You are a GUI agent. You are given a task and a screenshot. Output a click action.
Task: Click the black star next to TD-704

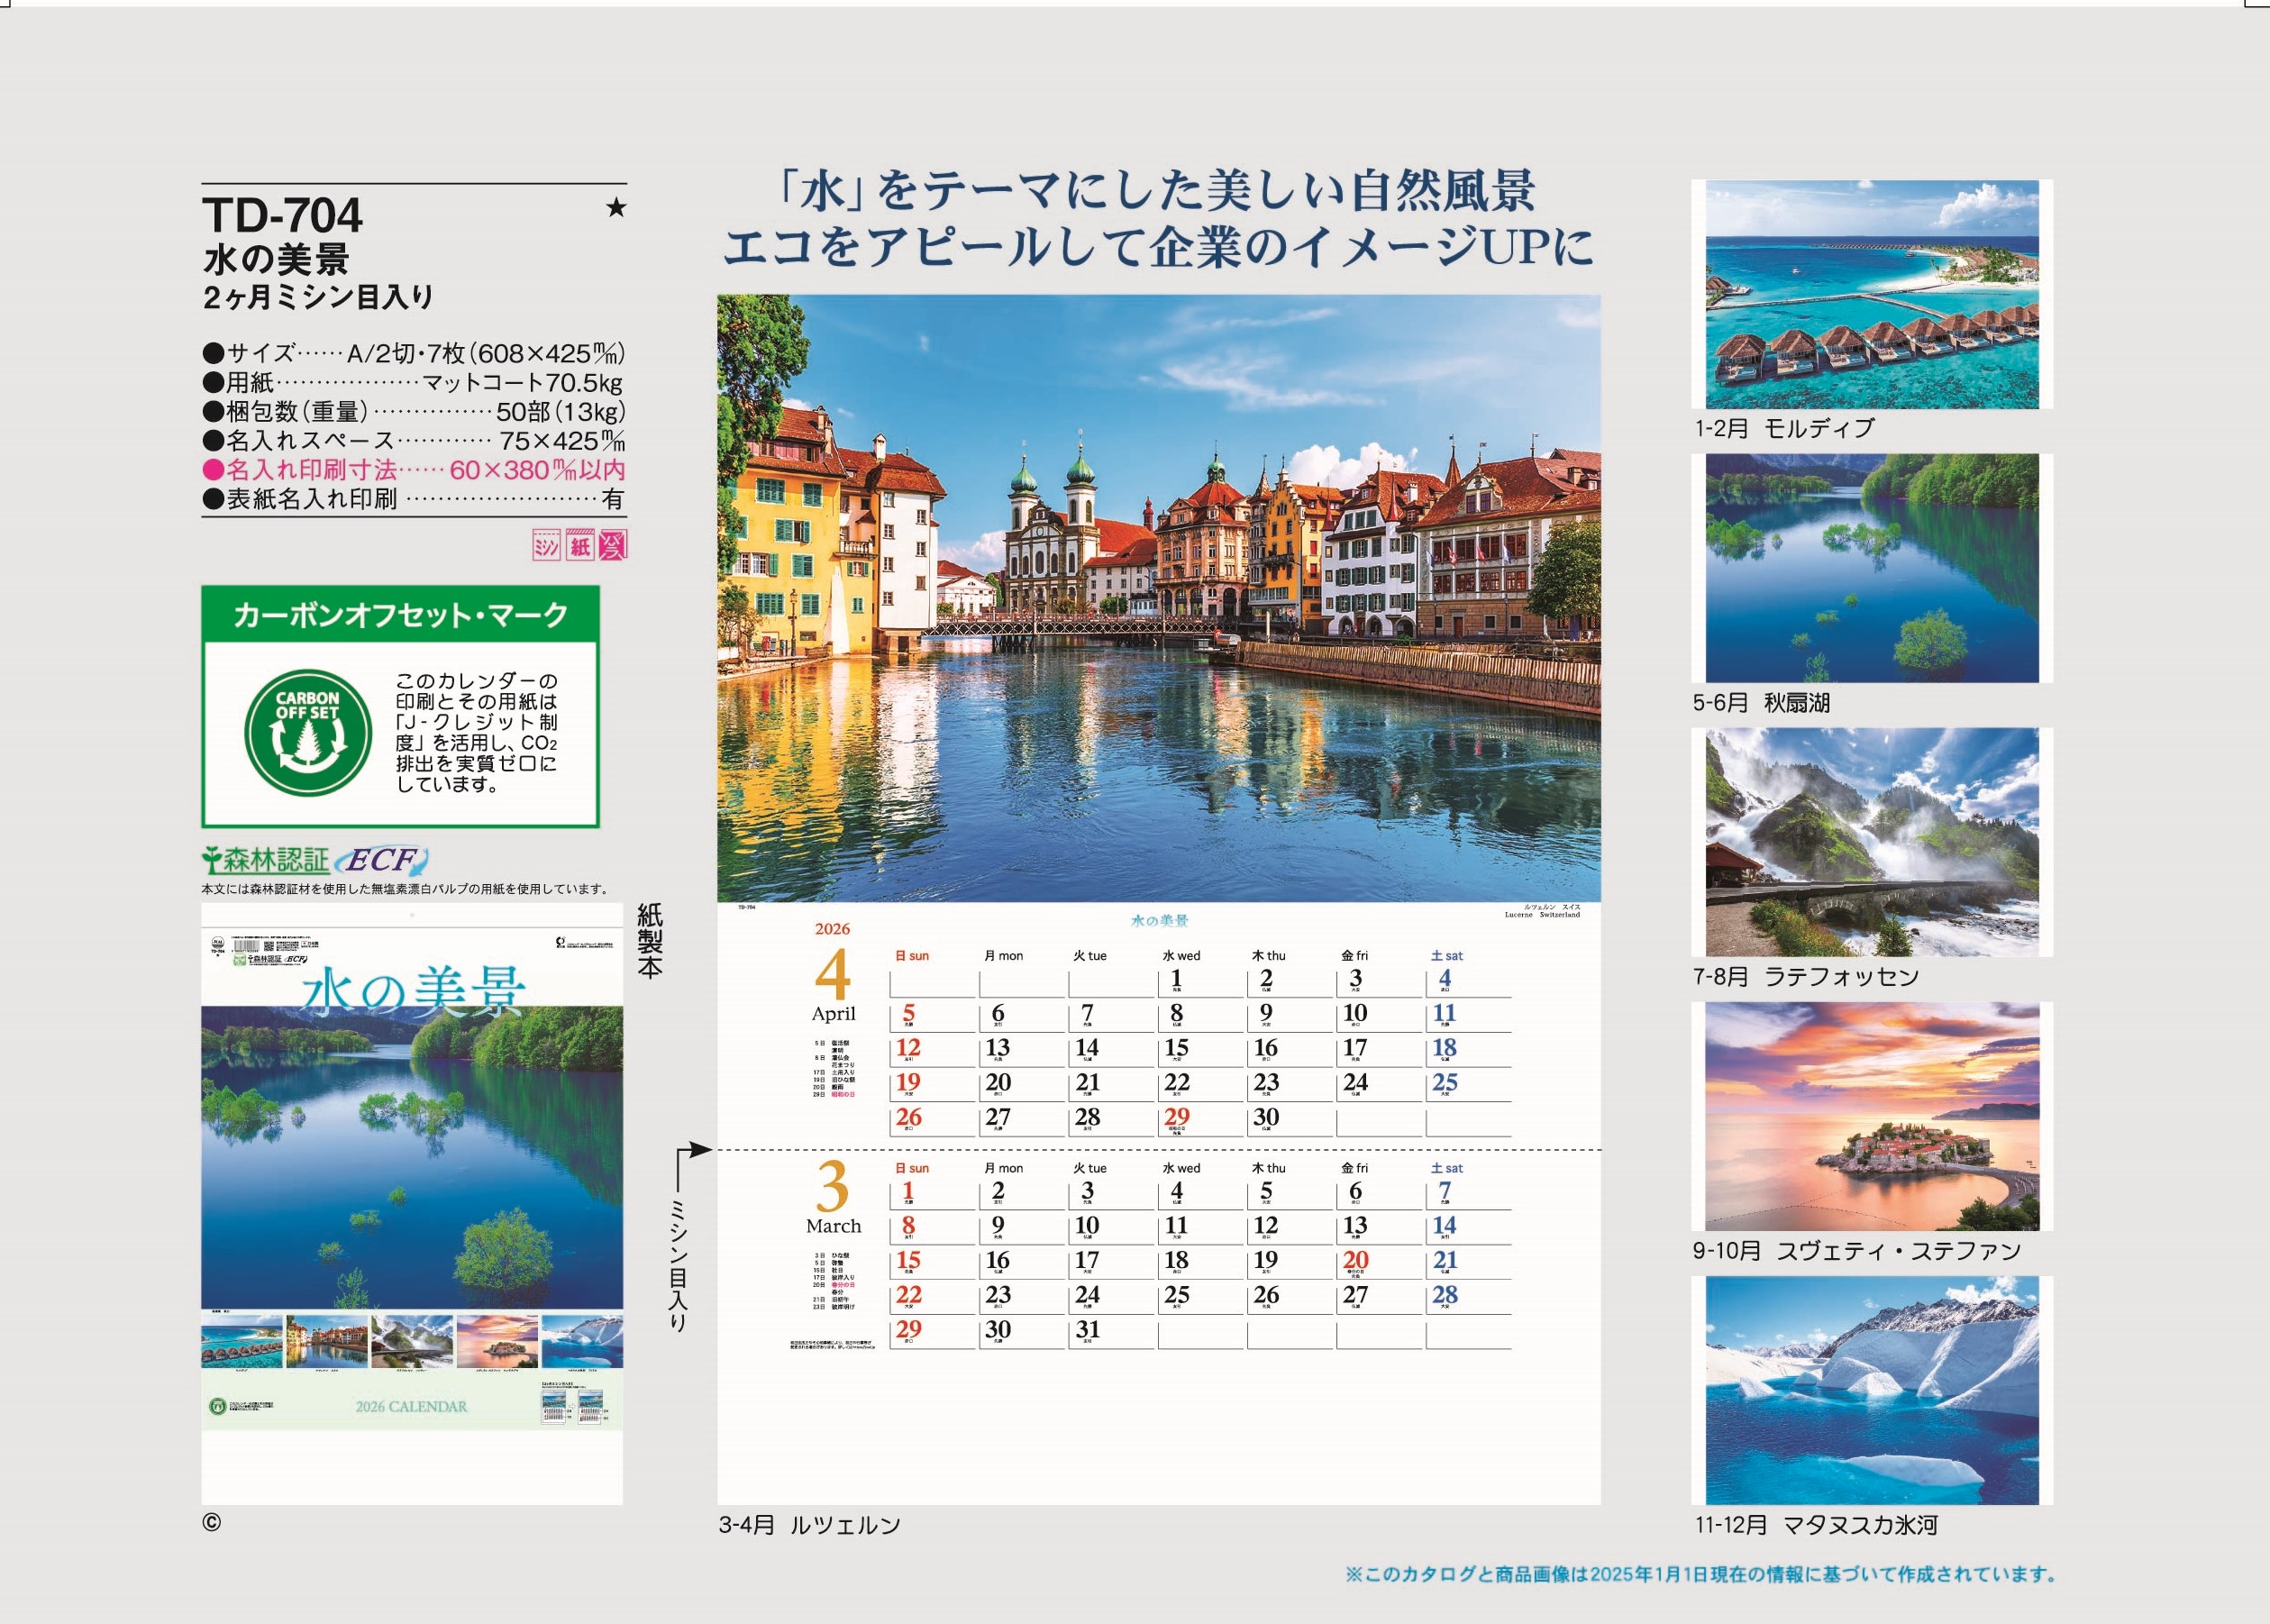tap(616, 208)
